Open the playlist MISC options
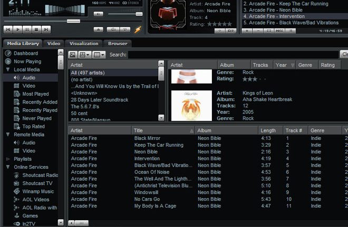 coord(279,31)
